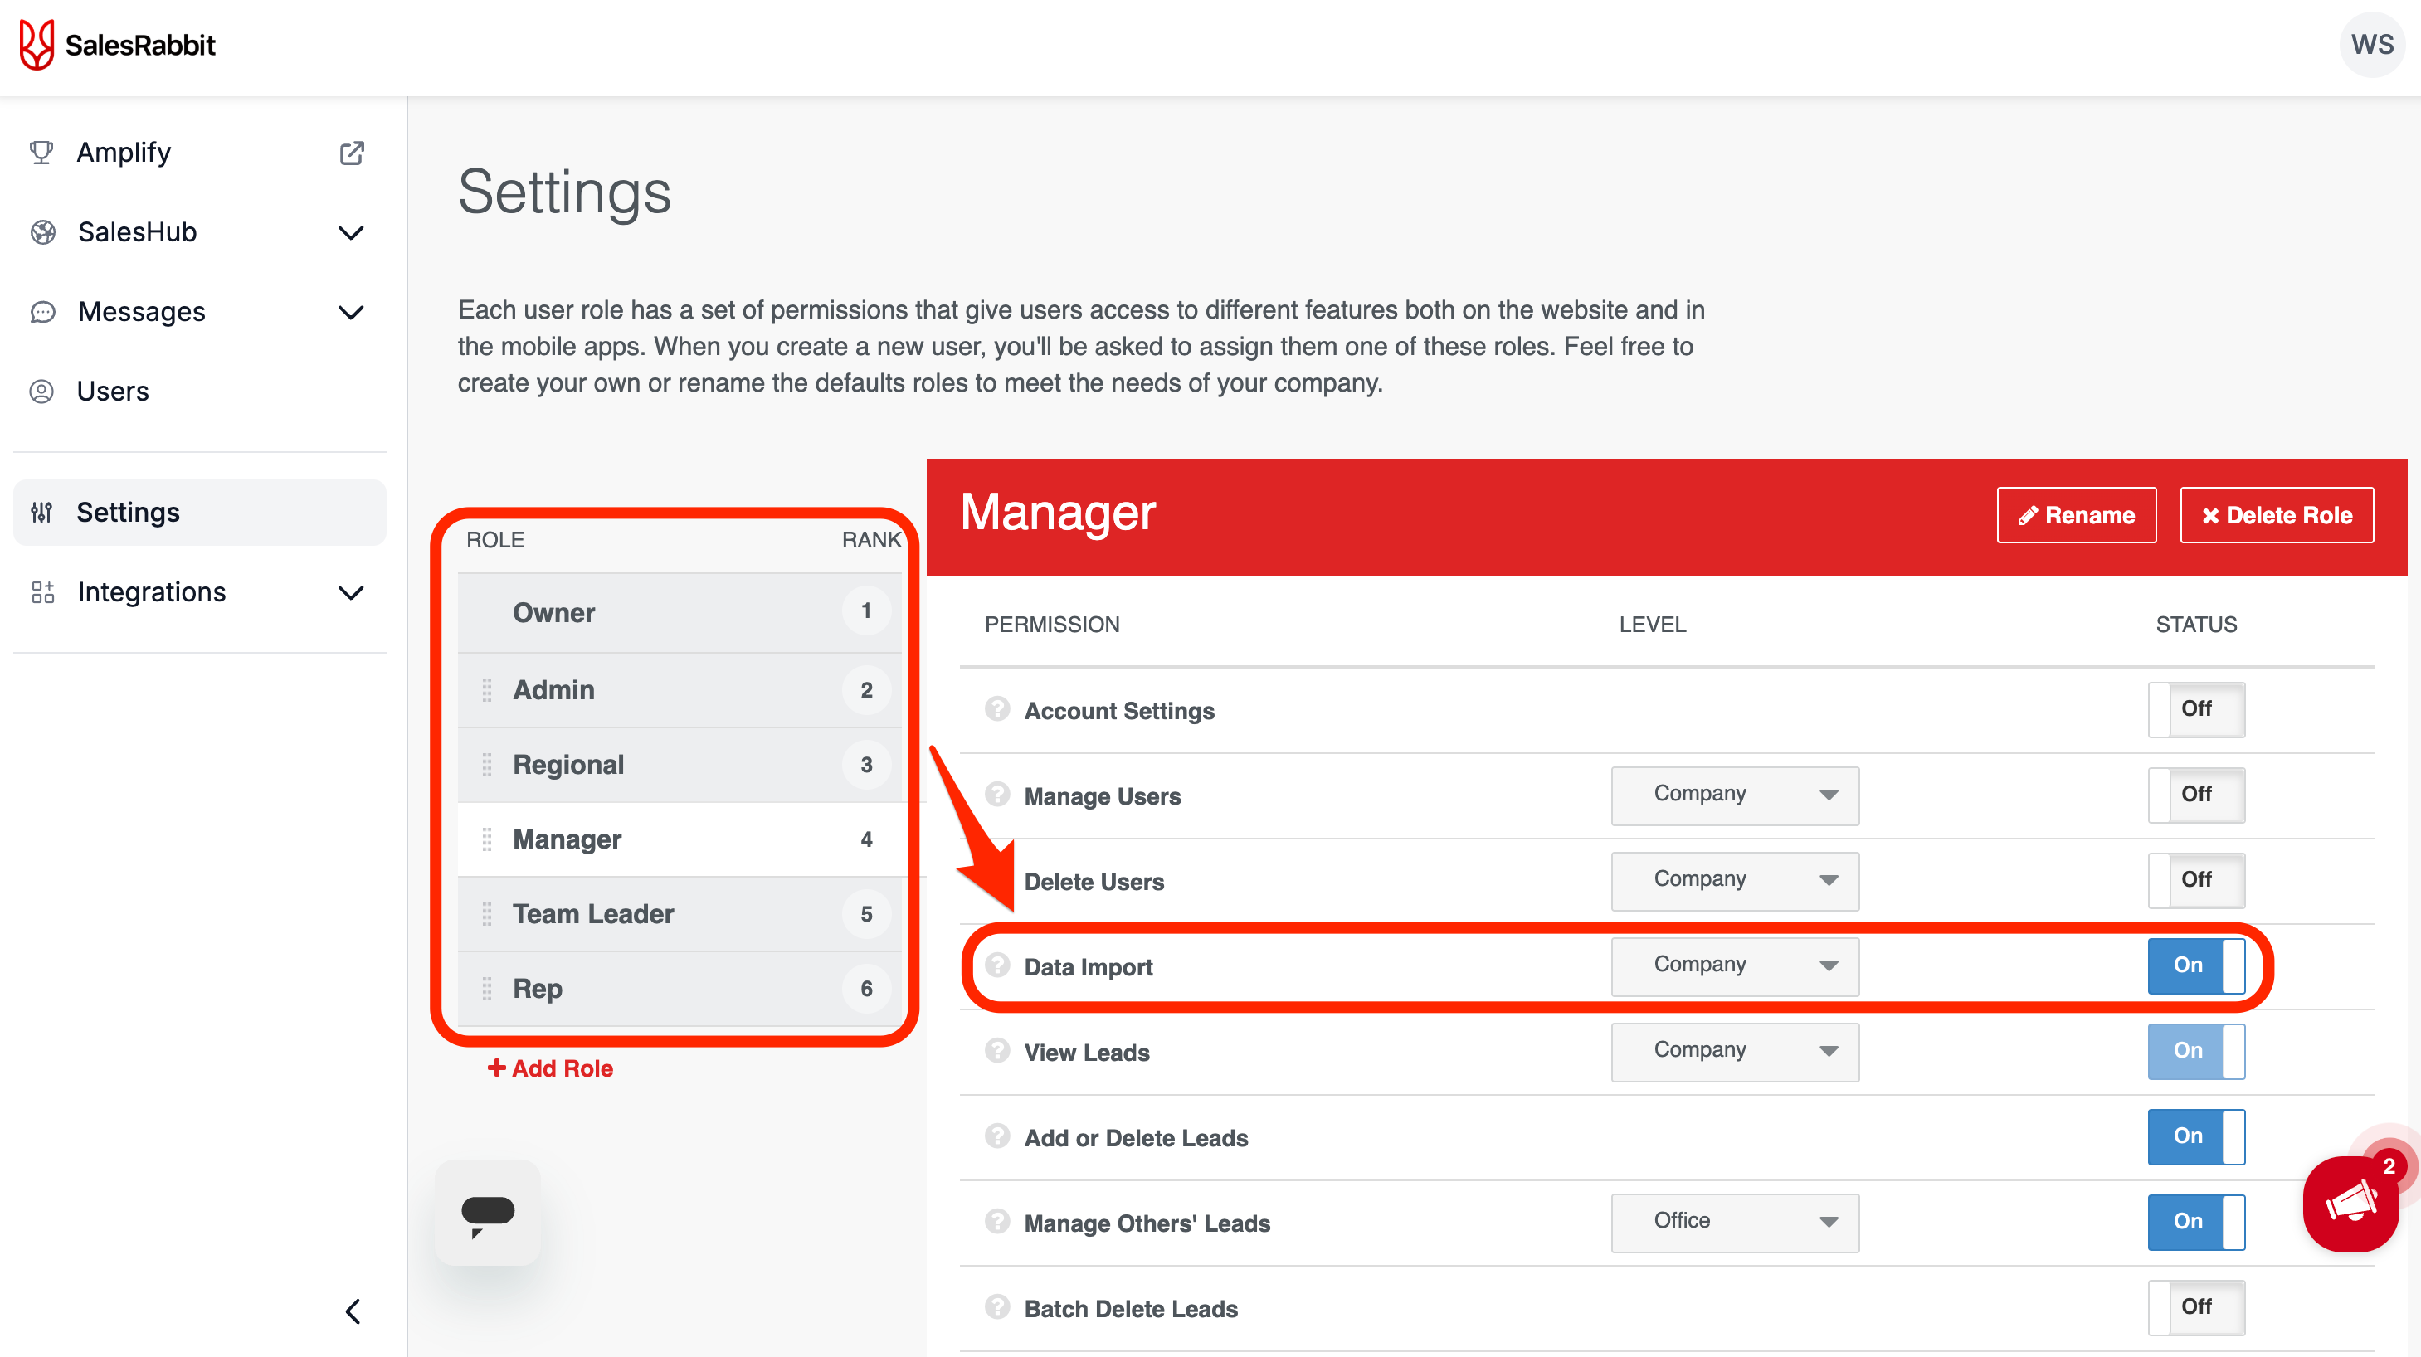Click the Amplify trophy icon
This screenshot has width=2421, height=1357.
pos(41,153)
